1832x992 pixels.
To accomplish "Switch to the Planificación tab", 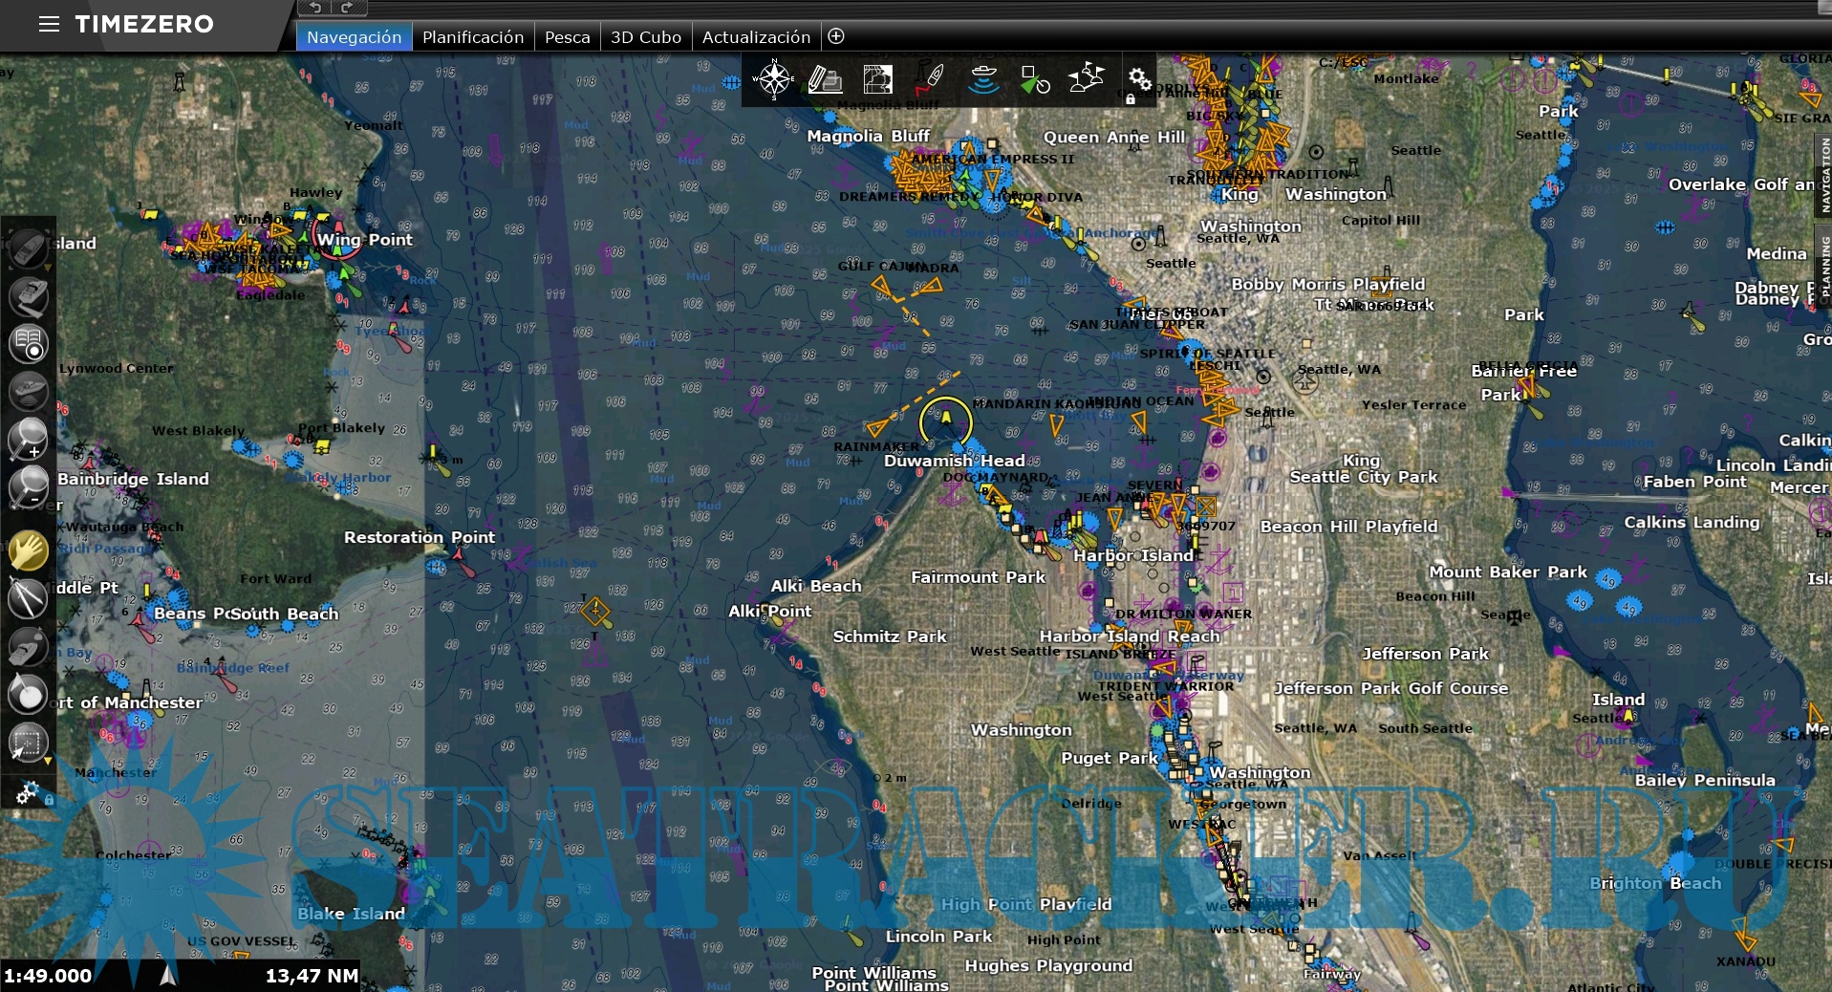I will click(473, 37).
